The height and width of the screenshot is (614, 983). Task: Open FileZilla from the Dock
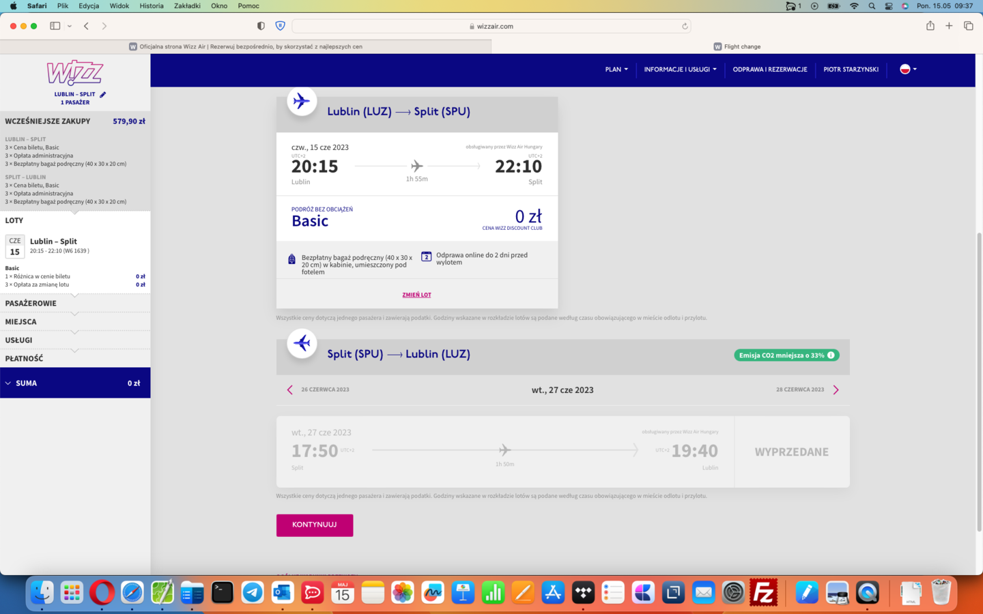(x=763, y=592)
